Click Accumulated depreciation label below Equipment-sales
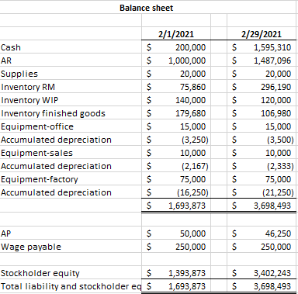Screen dimensions: 298x294 56,166
